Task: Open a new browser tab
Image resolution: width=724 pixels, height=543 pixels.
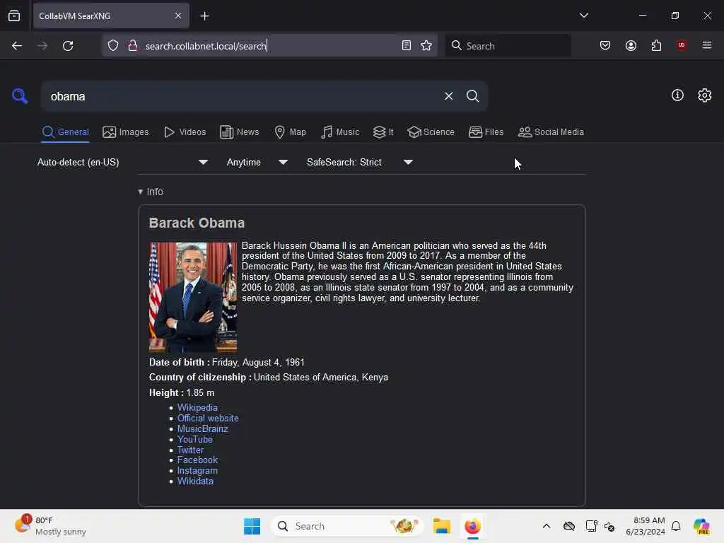Action: pos(204,16)
